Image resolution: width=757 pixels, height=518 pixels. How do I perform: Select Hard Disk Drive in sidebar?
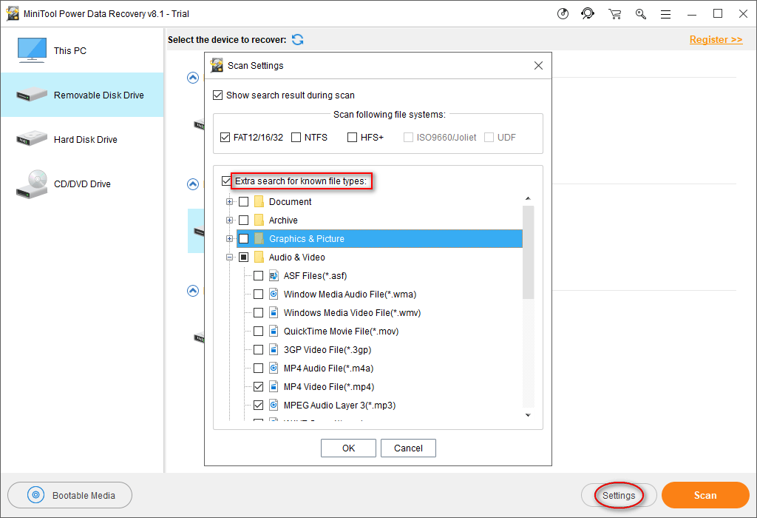(82, 139)
